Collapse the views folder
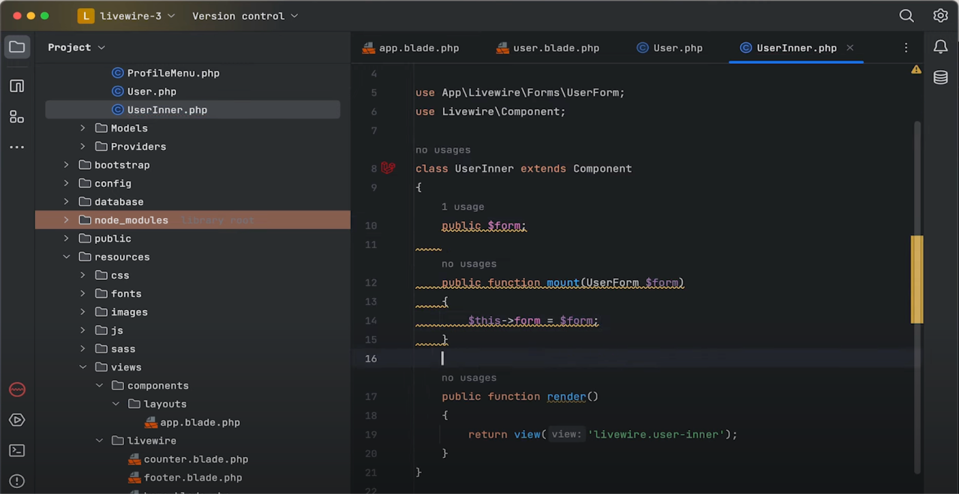 click(x=83, y=367)
